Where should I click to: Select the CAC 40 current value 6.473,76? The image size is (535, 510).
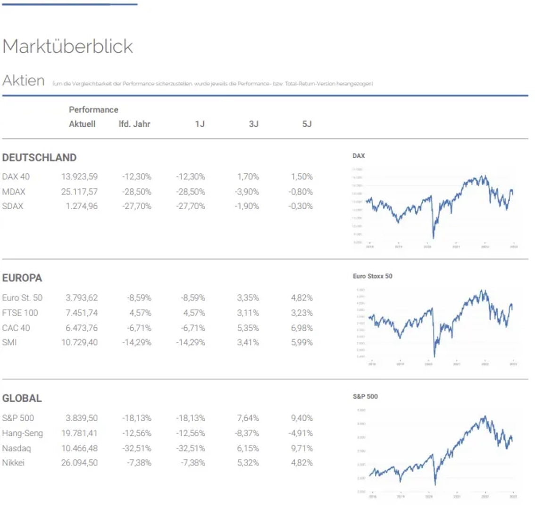(82, 328)
